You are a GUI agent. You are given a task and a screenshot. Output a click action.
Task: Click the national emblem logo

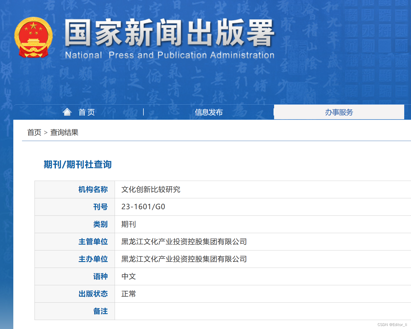coord(33,37)
